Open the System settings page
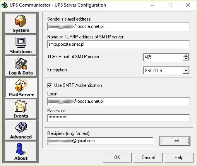The height and width of the screenshot is (166, 197). pyautogui.click(x=21, y=24)
